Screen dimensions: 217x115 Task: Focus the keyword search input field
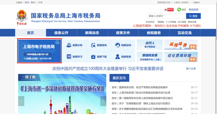pyautogui.click(x=167, y=16)
